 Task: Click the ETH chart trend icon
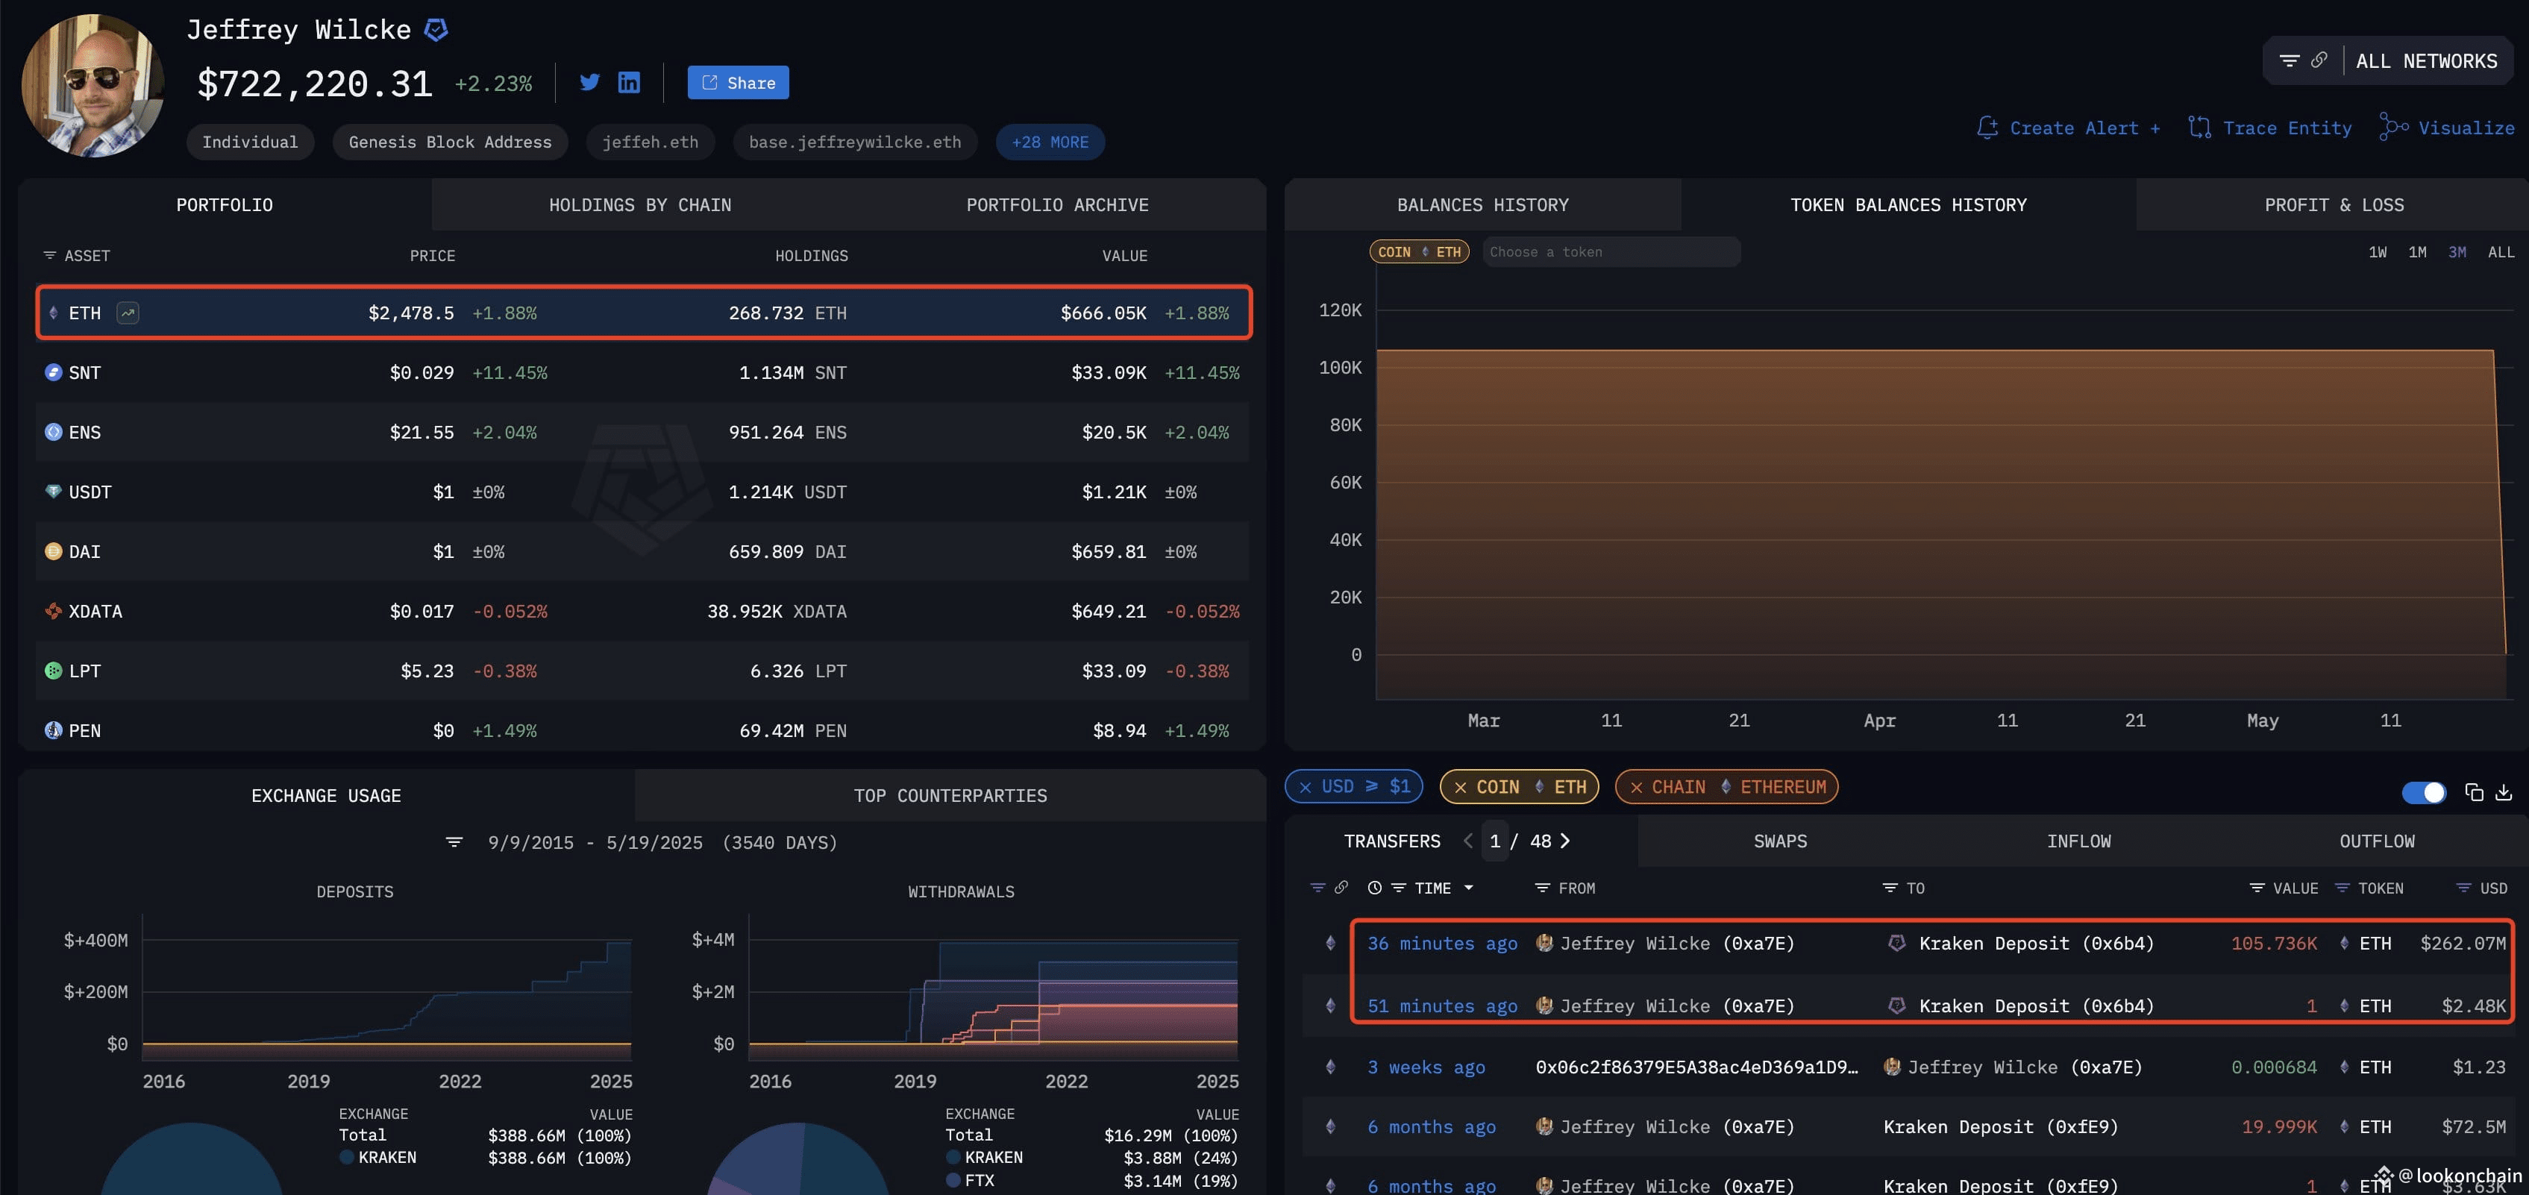click(128, 313)
